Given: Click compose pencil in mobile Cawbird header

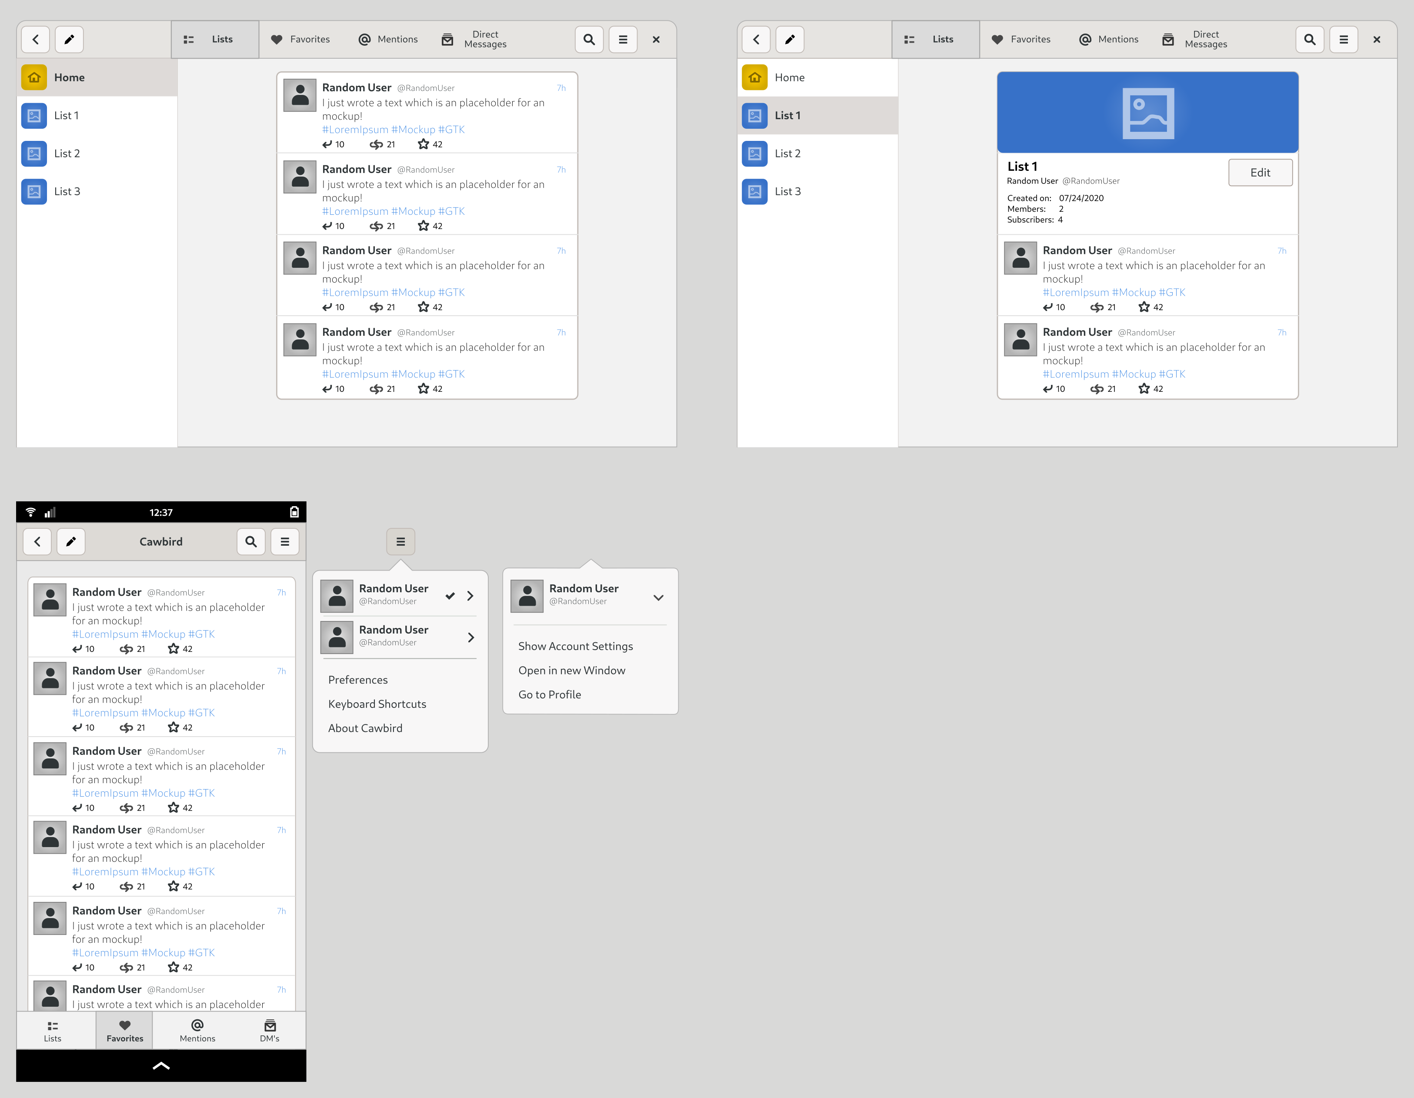Looking at the screenshot, I should (71, 542).
